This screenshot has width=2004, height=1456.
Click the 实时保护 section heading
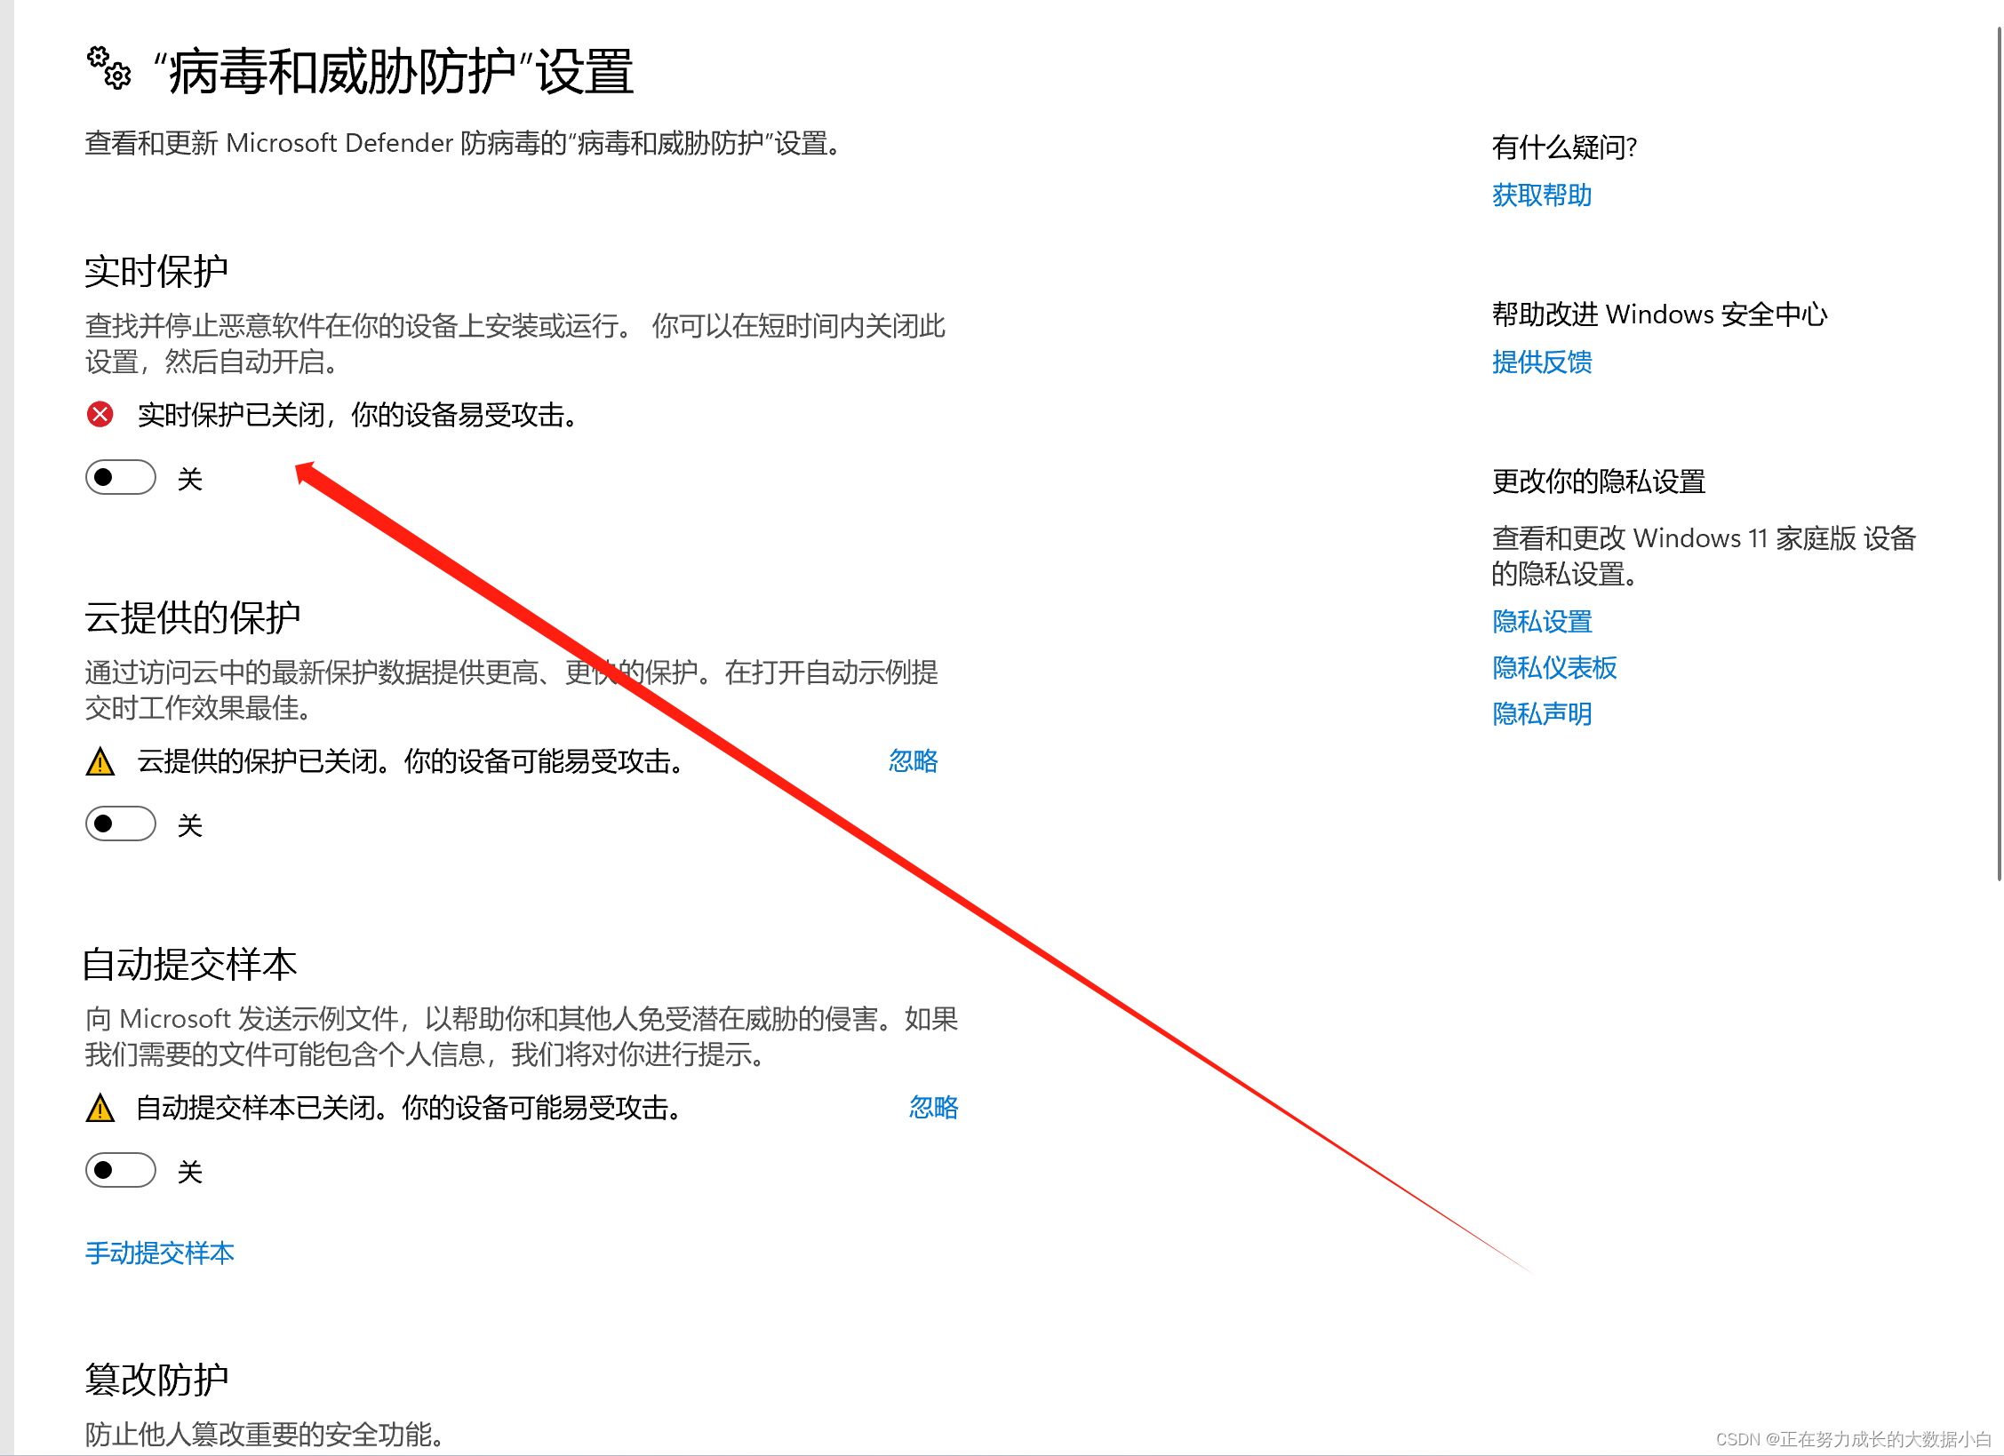point(156,272)
